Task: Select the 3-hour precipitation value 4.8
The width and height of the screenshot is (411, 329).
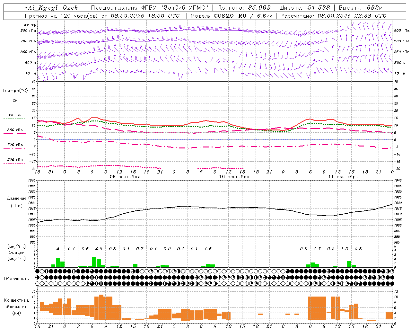Action: [x=99, y=249]
